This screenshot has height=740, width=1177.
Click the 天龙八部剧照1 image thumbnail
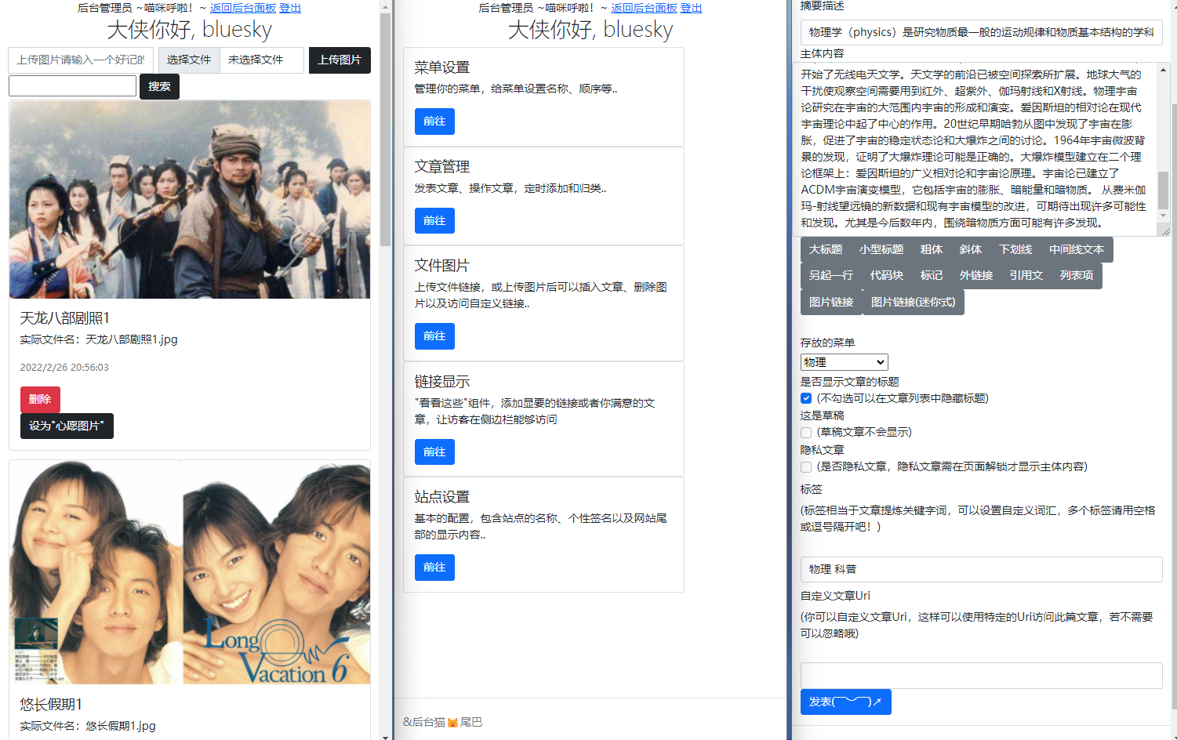tap(190, 199)
